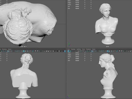Open View menu in side-profile panel
The height and width of the screenshot is (99, 132).
[68, 49]
